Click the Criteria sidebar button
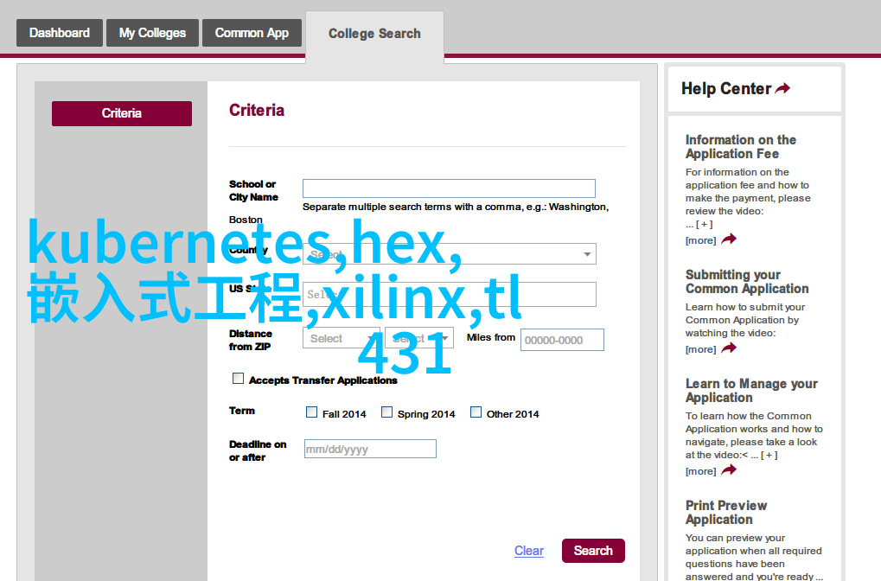Screen dimensions: 881x581 (x=122, y=113)
